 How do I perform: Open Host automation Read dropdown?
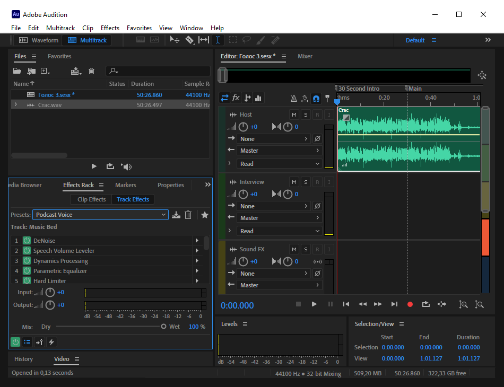(279, 164)
